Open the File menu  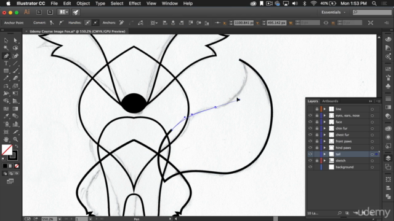click(54, 4)
